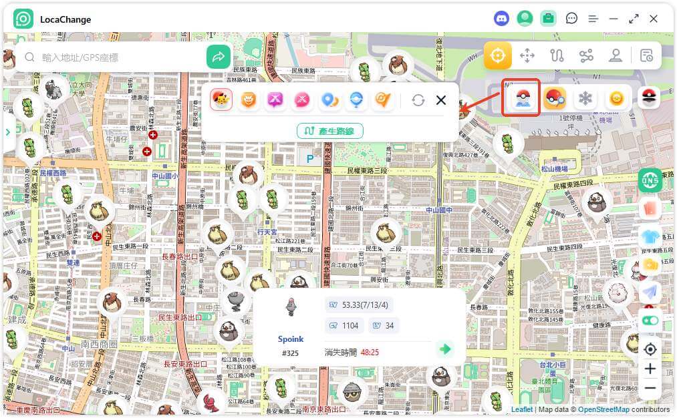Click the dark Pokeball icon at right edge
677x418 pixels.
coord(649,97)
